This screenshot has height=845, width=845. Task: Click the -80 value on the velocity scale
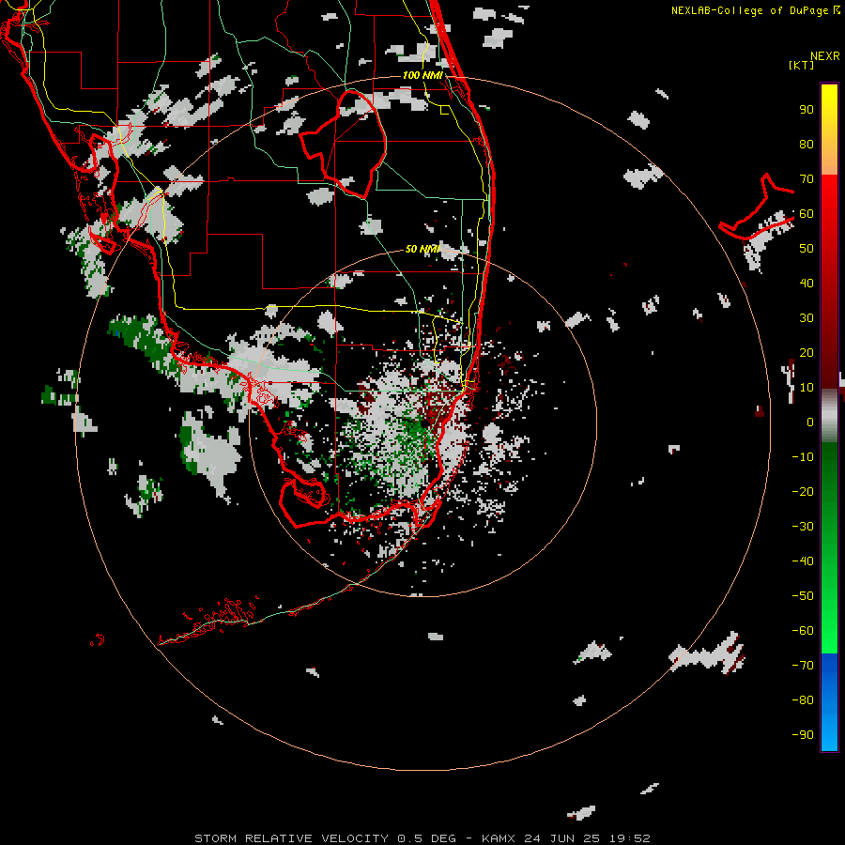tap(803, 700)
